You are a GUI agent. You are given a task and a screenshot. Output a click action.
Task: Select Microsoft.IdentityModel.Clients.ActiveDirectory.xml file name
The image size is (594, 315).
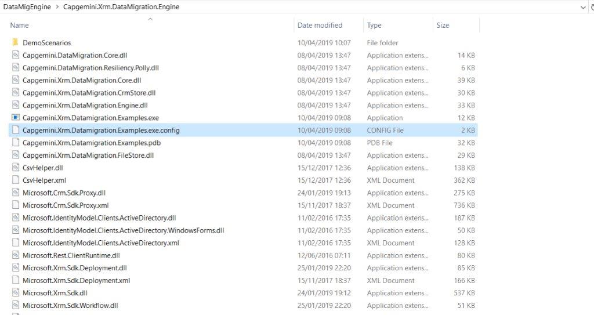coord(101,243)
